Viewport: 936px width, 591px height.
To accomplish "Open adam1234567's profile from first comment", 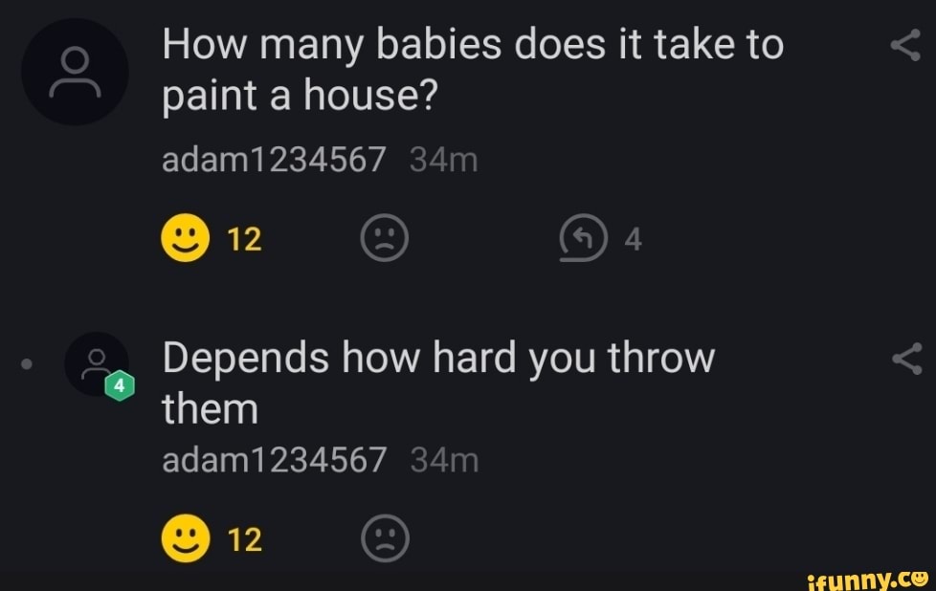I will pyautogui.click(x=274, y=160).
